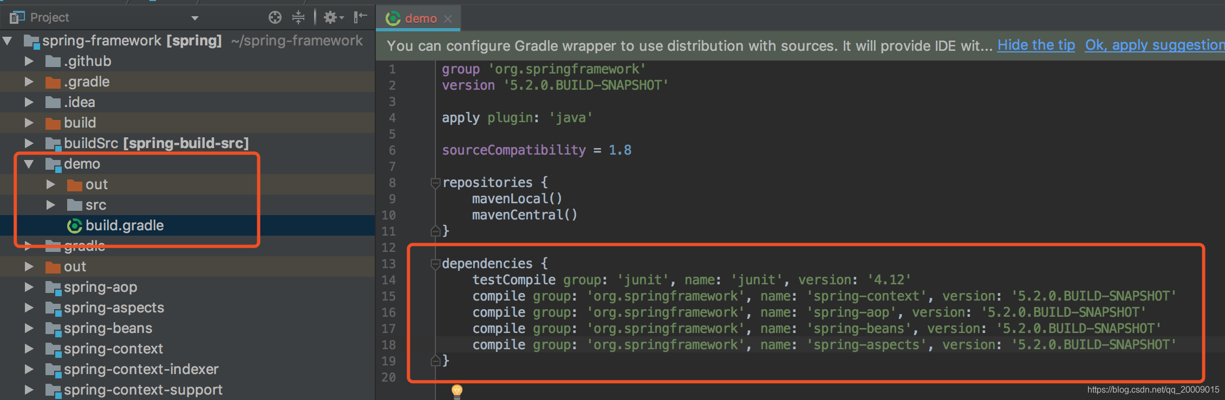Select the spring-beans module icon
This screenshot has height=400, width=1225.
click(53, 329)
